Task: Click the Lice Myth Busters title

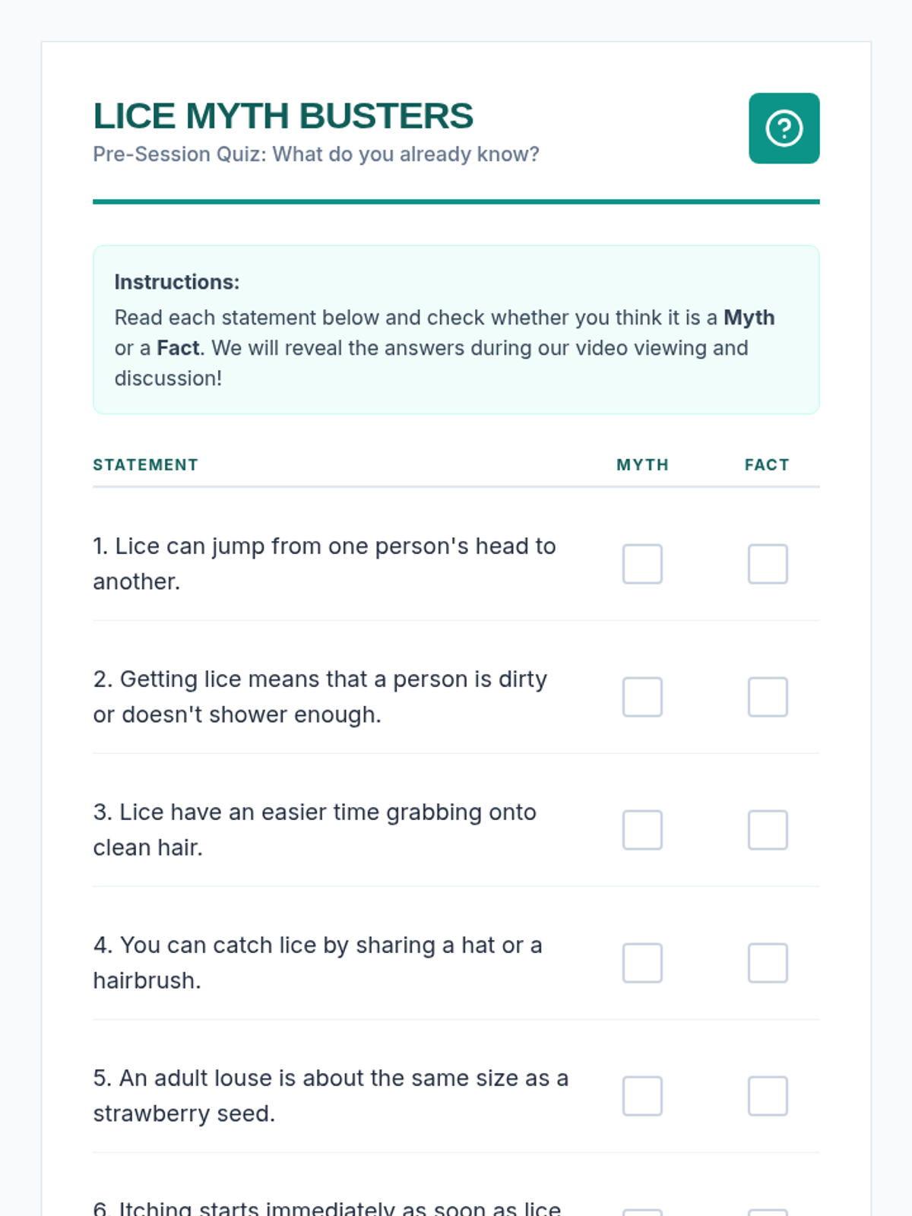Action: click(x=283, y=116)
